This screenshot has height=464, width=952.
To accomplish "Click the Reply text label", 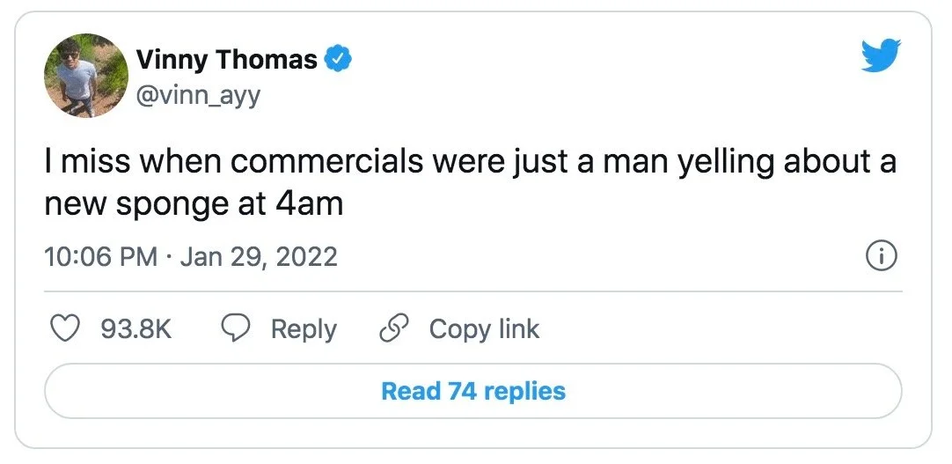I will (x=304, y=329).
